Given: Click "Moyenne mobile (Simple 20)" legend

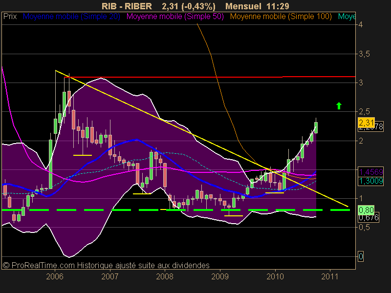Looking at the screenshot, I should tap(71, 17).
